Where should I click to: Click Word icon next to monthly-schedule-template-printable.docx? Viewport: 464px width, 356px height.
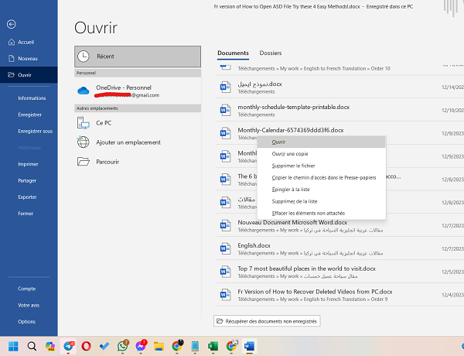(x=225, y=110)
